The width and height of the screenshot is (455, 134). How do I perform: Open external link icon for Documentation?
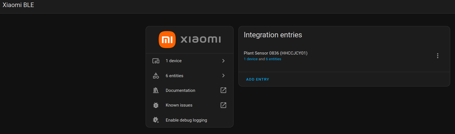coord(223,90)
